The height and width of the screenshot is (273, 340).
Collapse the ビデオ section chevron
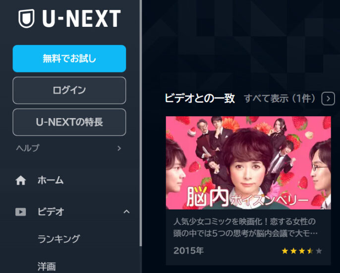pyautogui.click(x=126, y=211)
